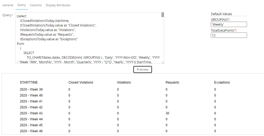Screen dimensions: 264x136
Task: Click the STARTTIME column header
Action: click(28, 82)
